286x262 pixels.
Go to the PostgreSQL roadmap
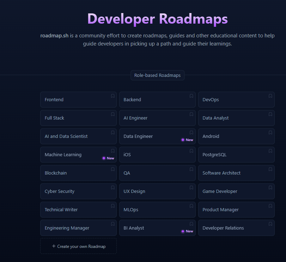236,154
